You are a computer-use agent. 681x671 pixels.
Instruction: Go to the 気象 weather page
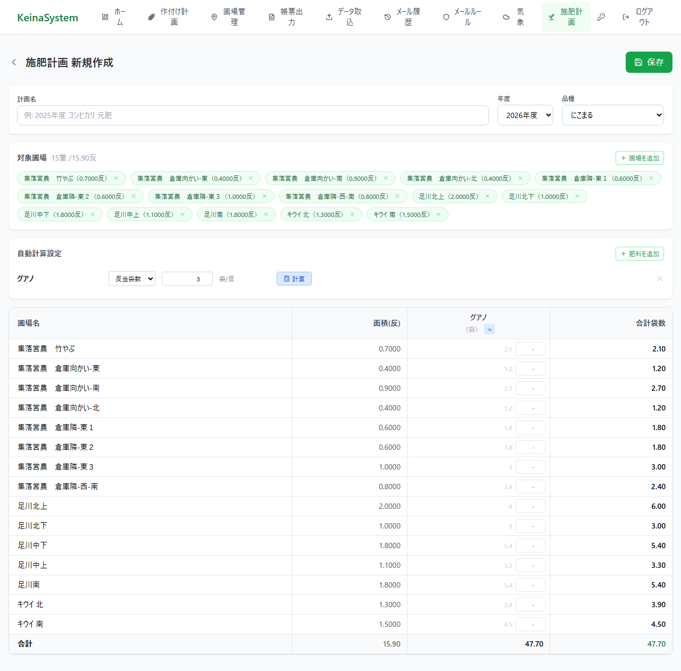(514, 17)
